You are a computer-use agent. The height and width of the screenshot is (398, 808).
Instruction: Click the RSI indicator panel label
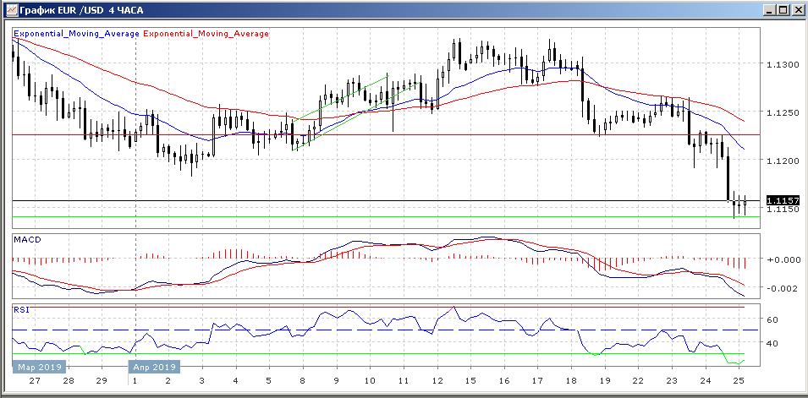coord(20,310)
